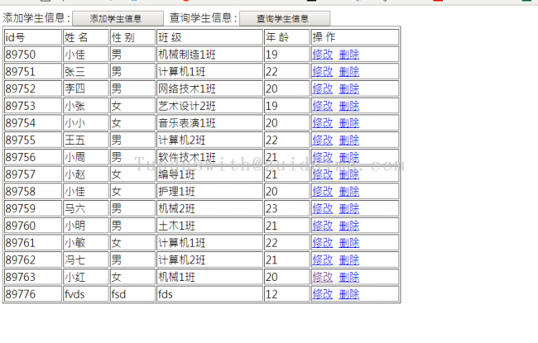Click 修改 in 王五's row

click(322, 140)
